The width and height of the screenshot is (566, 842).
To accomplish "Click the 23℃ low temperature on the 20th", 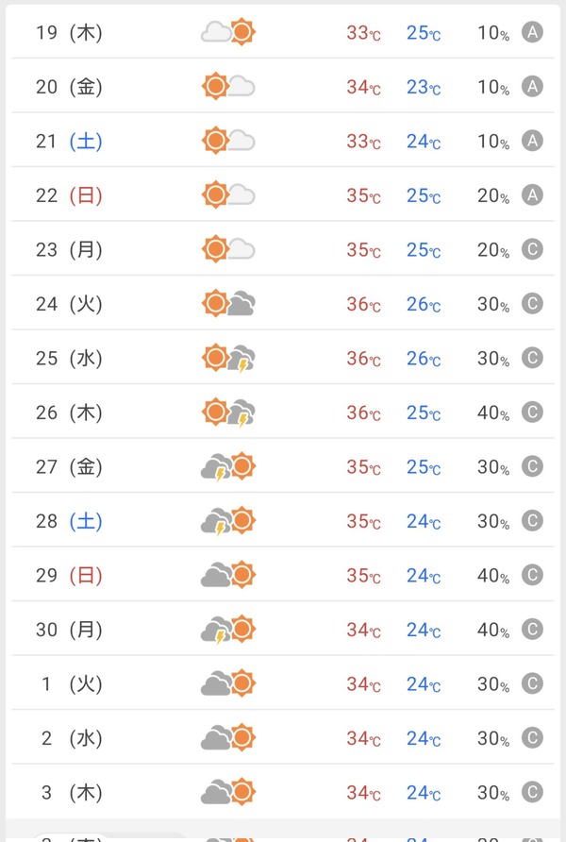I will click(424, 87).
